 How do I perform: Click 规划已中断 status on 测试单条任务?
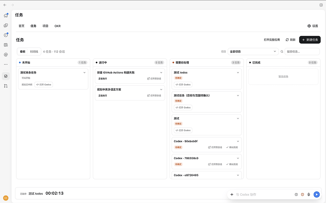pos(27,85)
